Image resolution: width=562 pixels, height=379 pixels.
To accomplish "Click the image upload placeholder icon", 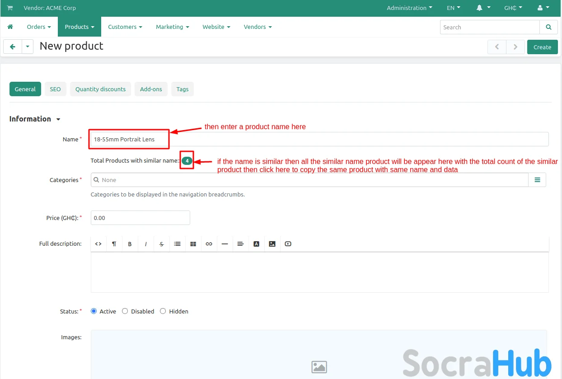I will click(x=319, y=367).
